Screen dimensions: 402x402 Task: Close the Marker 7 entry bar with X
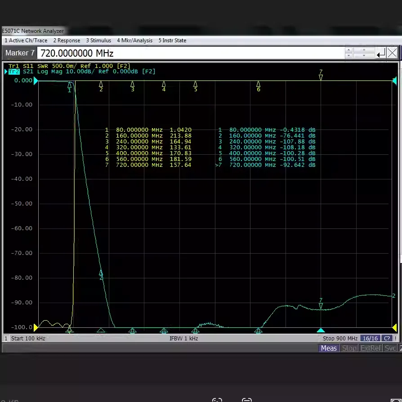click(392, 53)
